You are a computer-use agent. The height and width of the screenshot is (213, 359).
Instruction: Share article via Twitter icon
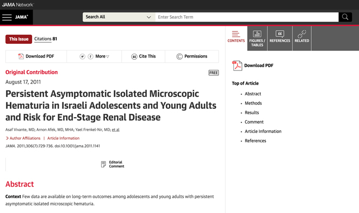83,56
